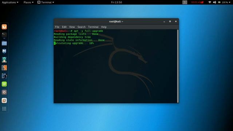
Task: Open the green notes dock icon
Action: point(4,84)
